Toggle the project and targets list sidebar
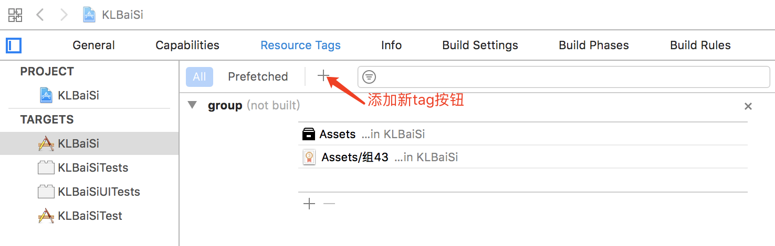775x246 pixels. pos(14,46)
